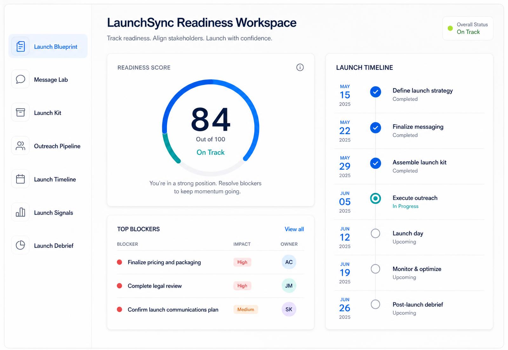508x350 pixels.
Task: Click the Launch Timeline calendar icon
Action: click(x=21, y=179)
